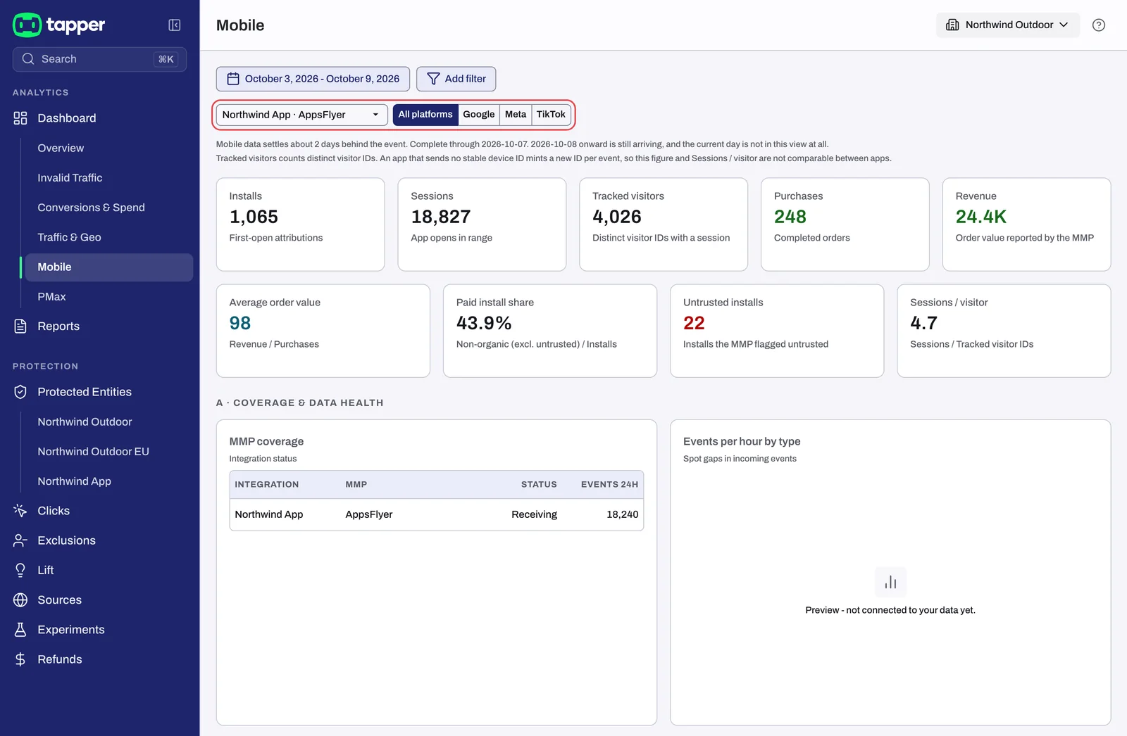Select the Mobile sidebar item
1127x736 pixels.
pyautogui.click(x=109, y=267)
